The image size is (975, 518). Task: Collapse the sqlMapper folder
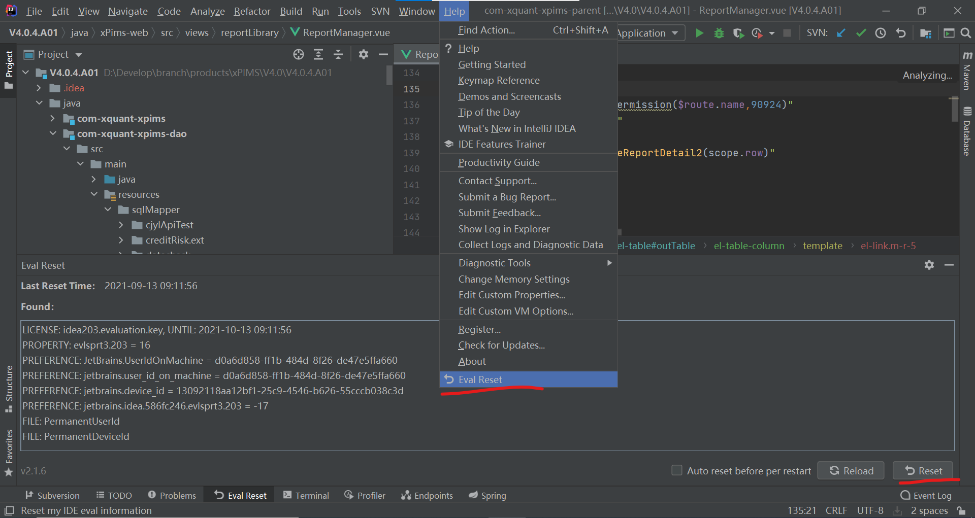tap(108, 210)
